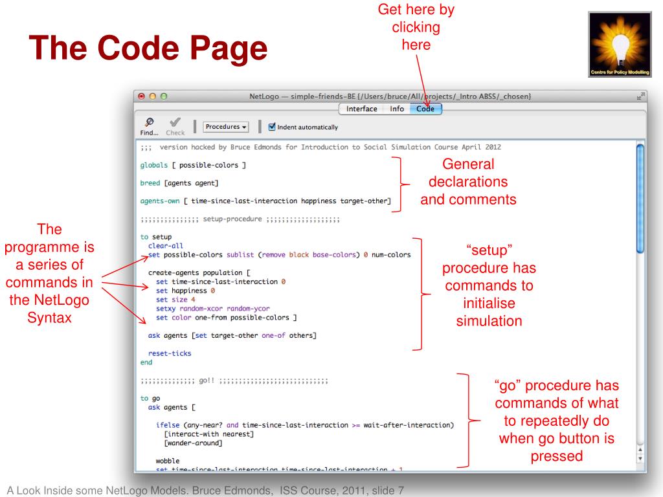The image size is (663, 497).
Task: Click the NetLogo window title text
Action: point(390,96)
